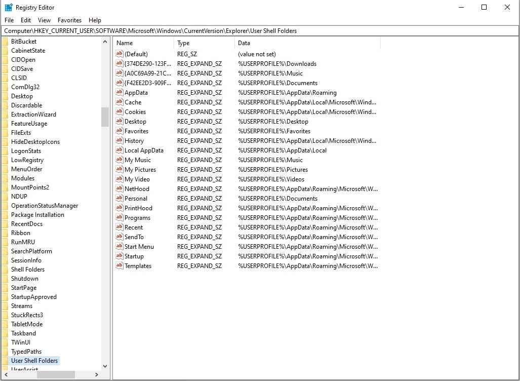Click the icon next to the History value
The height and width of the screenshot is (381, 520).
point(119,140)
